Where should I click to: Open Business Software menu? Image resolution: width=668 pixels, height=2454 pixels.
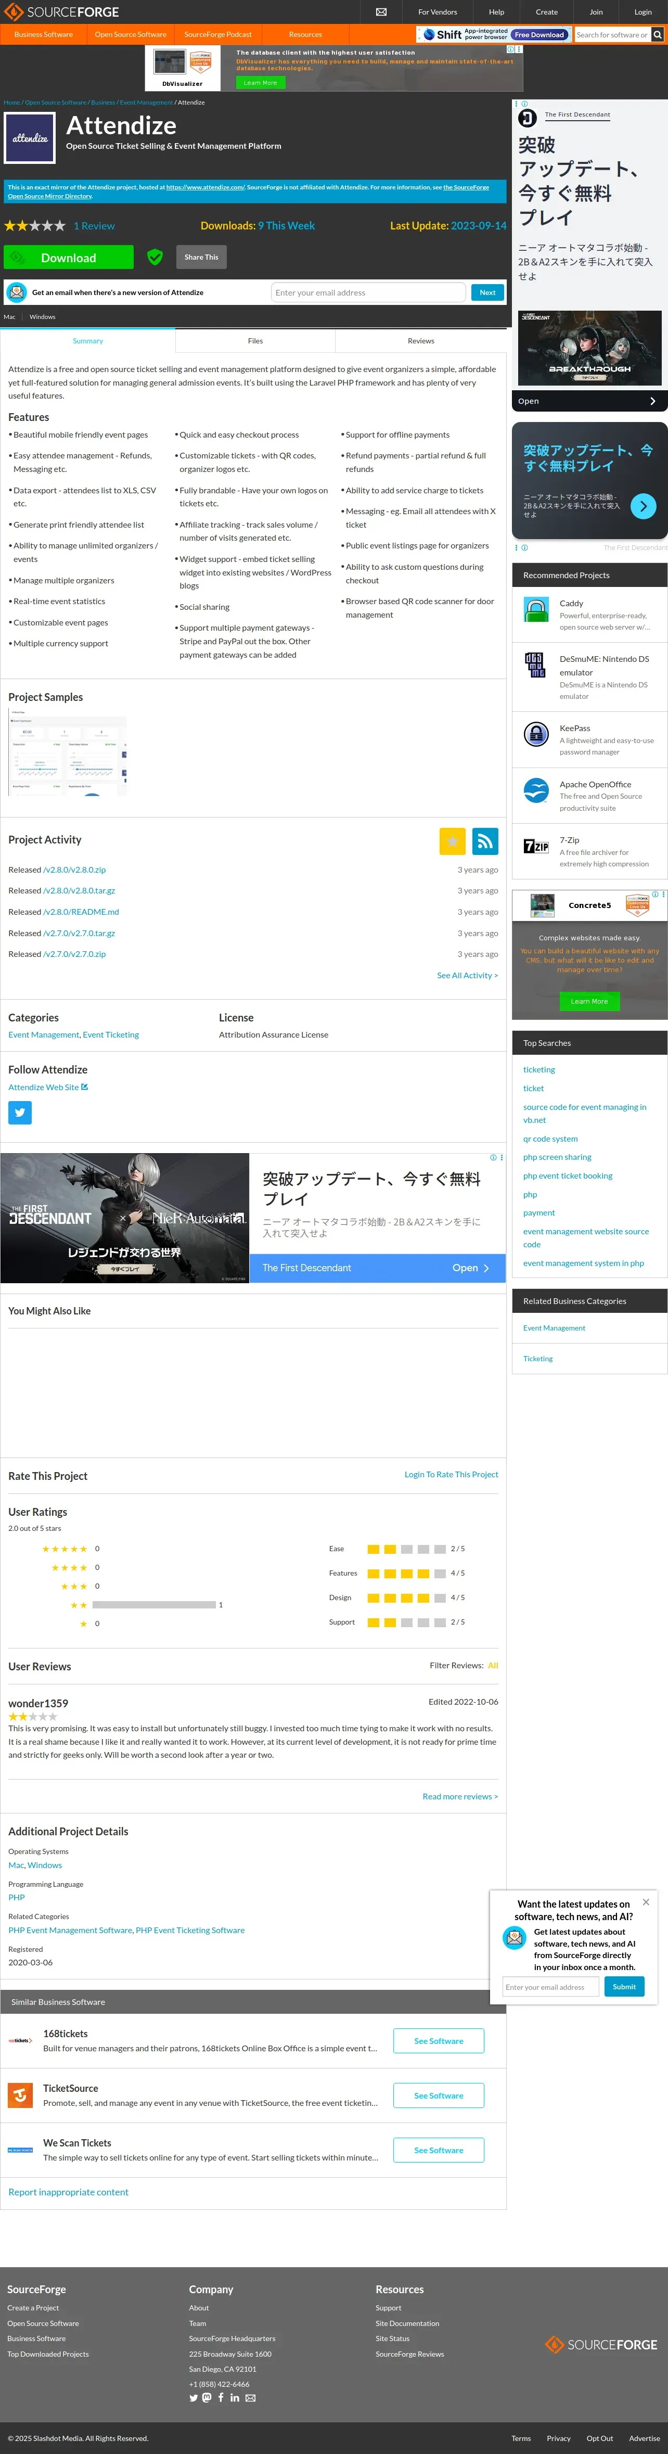pos(43,34)
